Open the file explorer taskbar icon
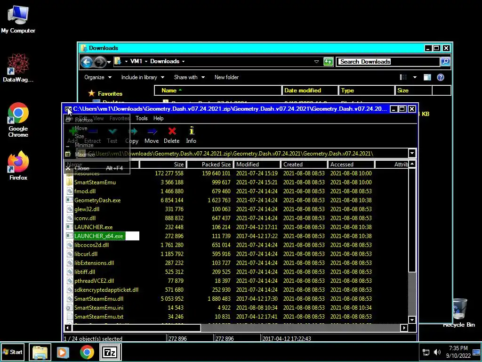Viewport: 482px width, 362px height. click(x=40, y=352)
